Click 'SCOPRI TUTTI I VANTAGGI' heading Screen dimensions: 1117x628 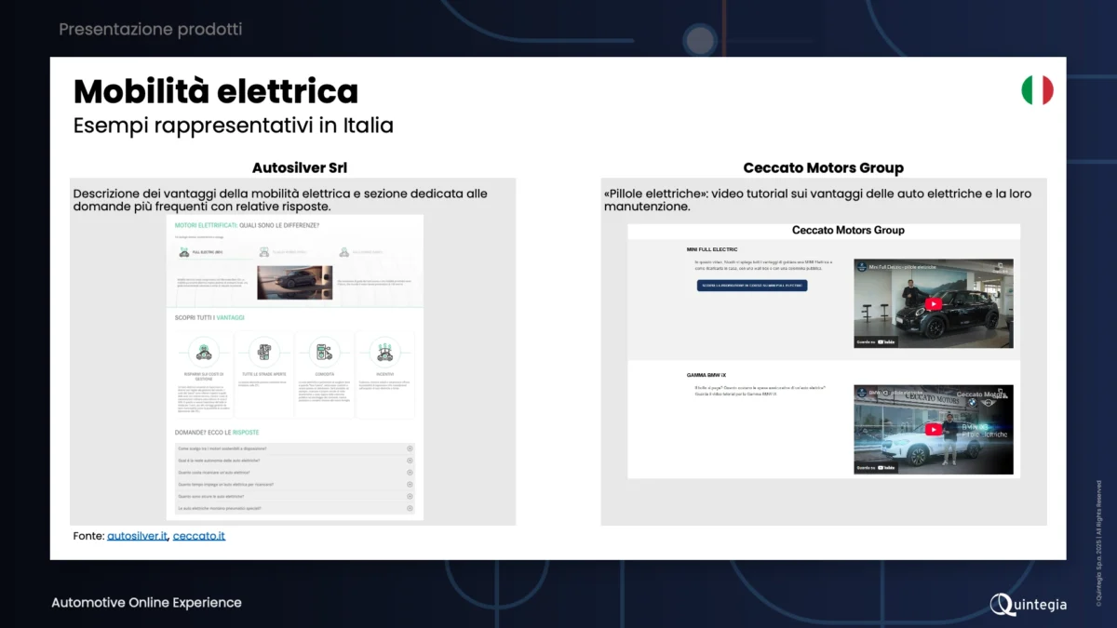209,317
